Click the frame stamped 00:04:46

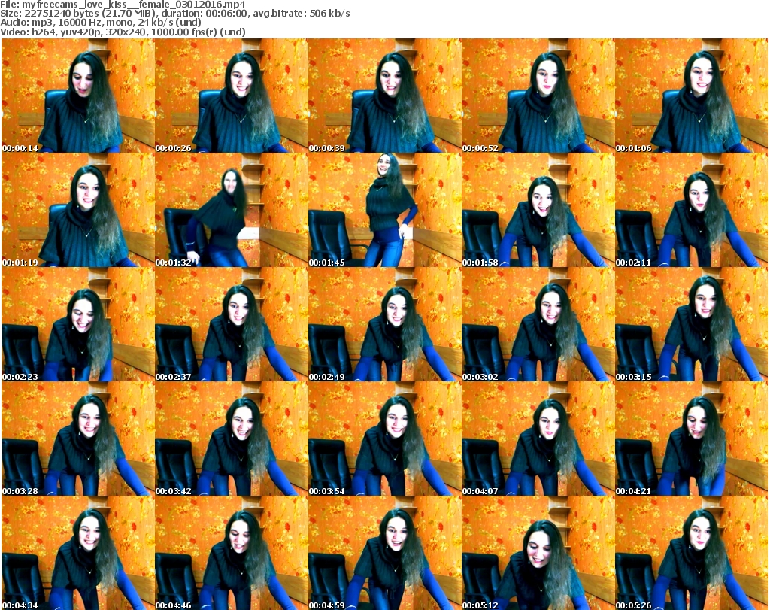click(232, 553)
